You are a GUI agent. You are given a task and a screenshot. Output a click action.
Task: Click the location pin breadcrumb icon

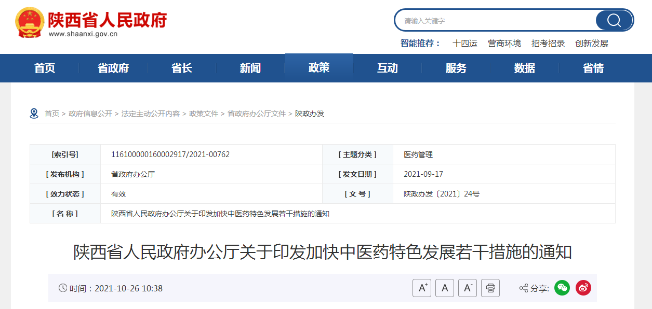click(x=34, y=114)
